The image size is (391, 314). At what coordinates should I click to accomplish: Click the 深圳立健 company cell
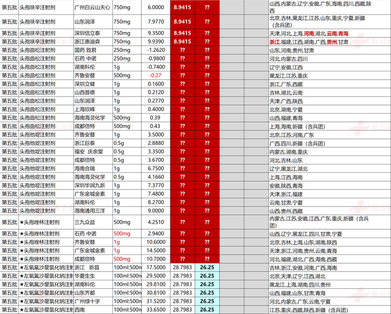coord(93,84)
